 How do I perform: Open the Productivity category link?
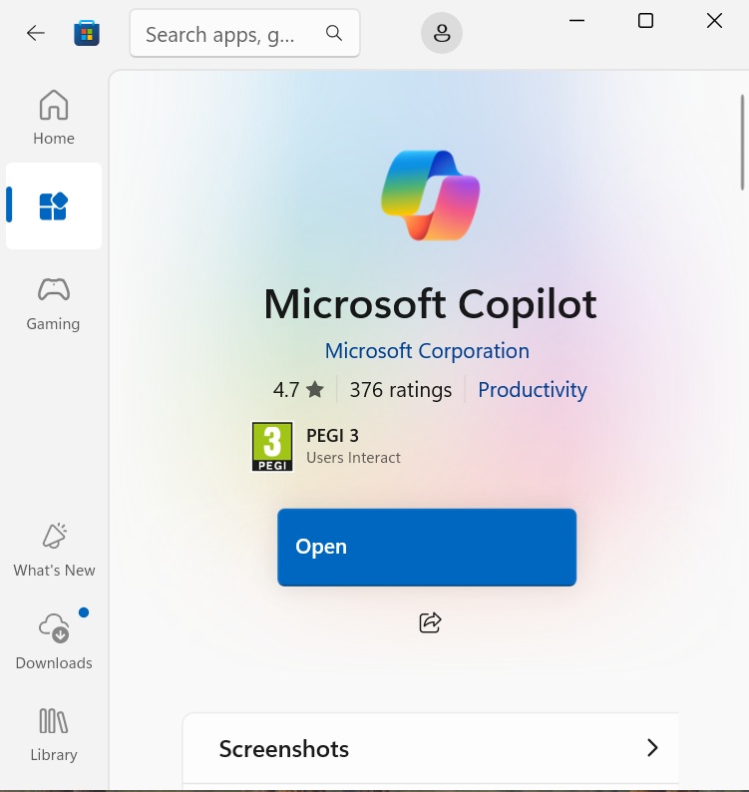(533, 389)
